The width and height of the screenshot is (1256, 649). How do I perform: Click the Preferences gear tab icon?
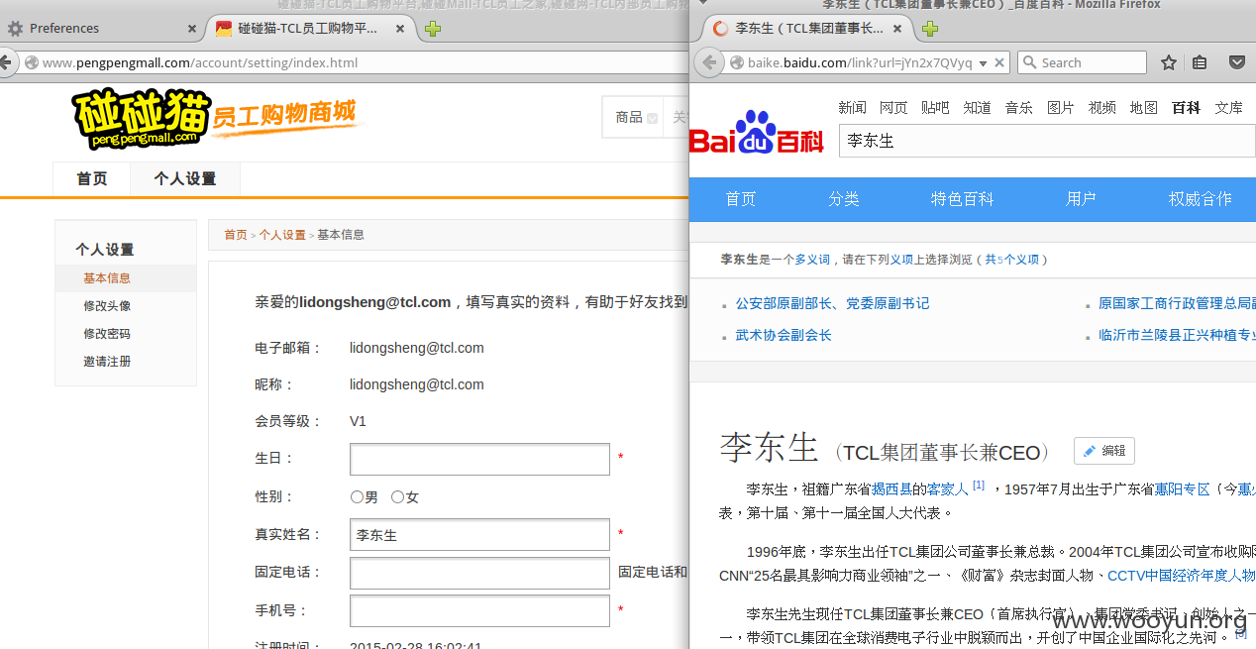(x=15, y=29)
